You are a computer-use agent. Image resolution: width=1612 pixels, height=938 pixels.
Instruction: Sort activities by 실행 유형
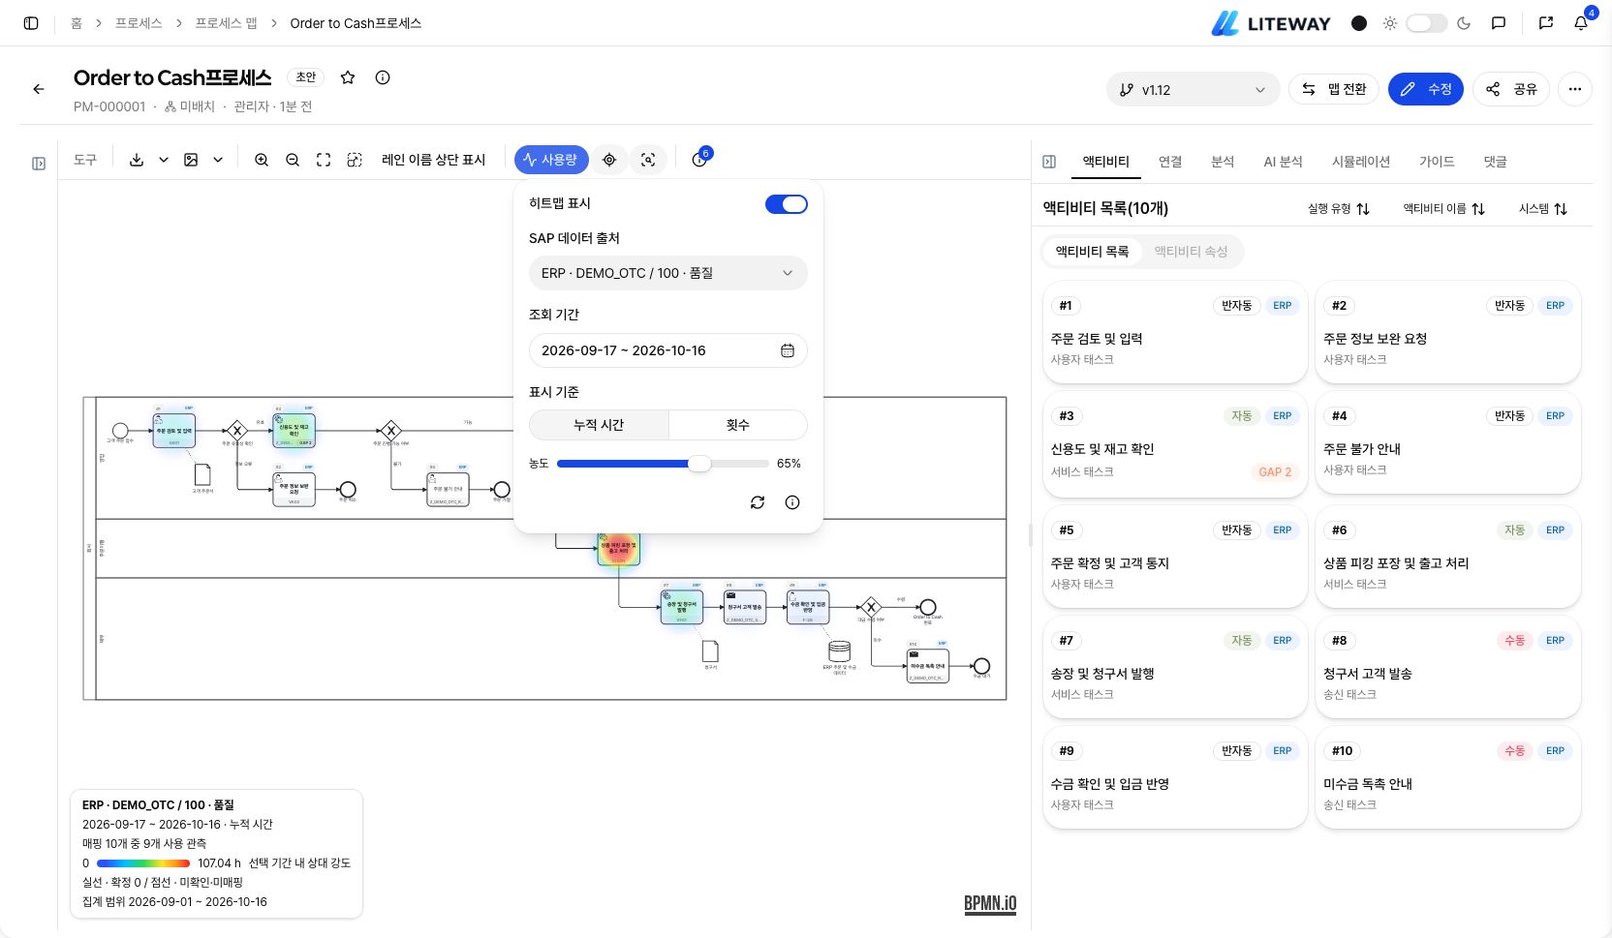(x=1339, y=209)
